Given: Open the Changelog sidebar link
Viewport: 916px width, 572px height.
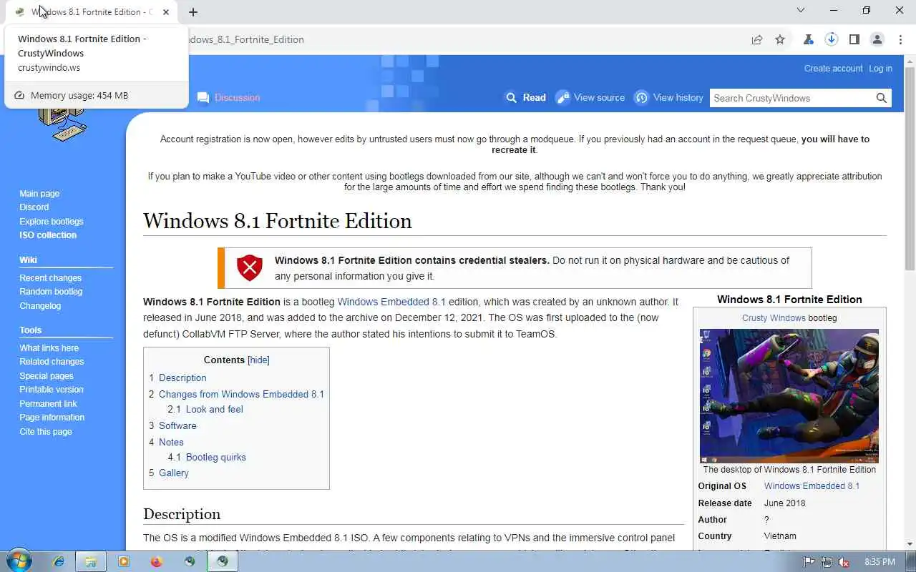Looking at the screenshot, I should point(40,306).
